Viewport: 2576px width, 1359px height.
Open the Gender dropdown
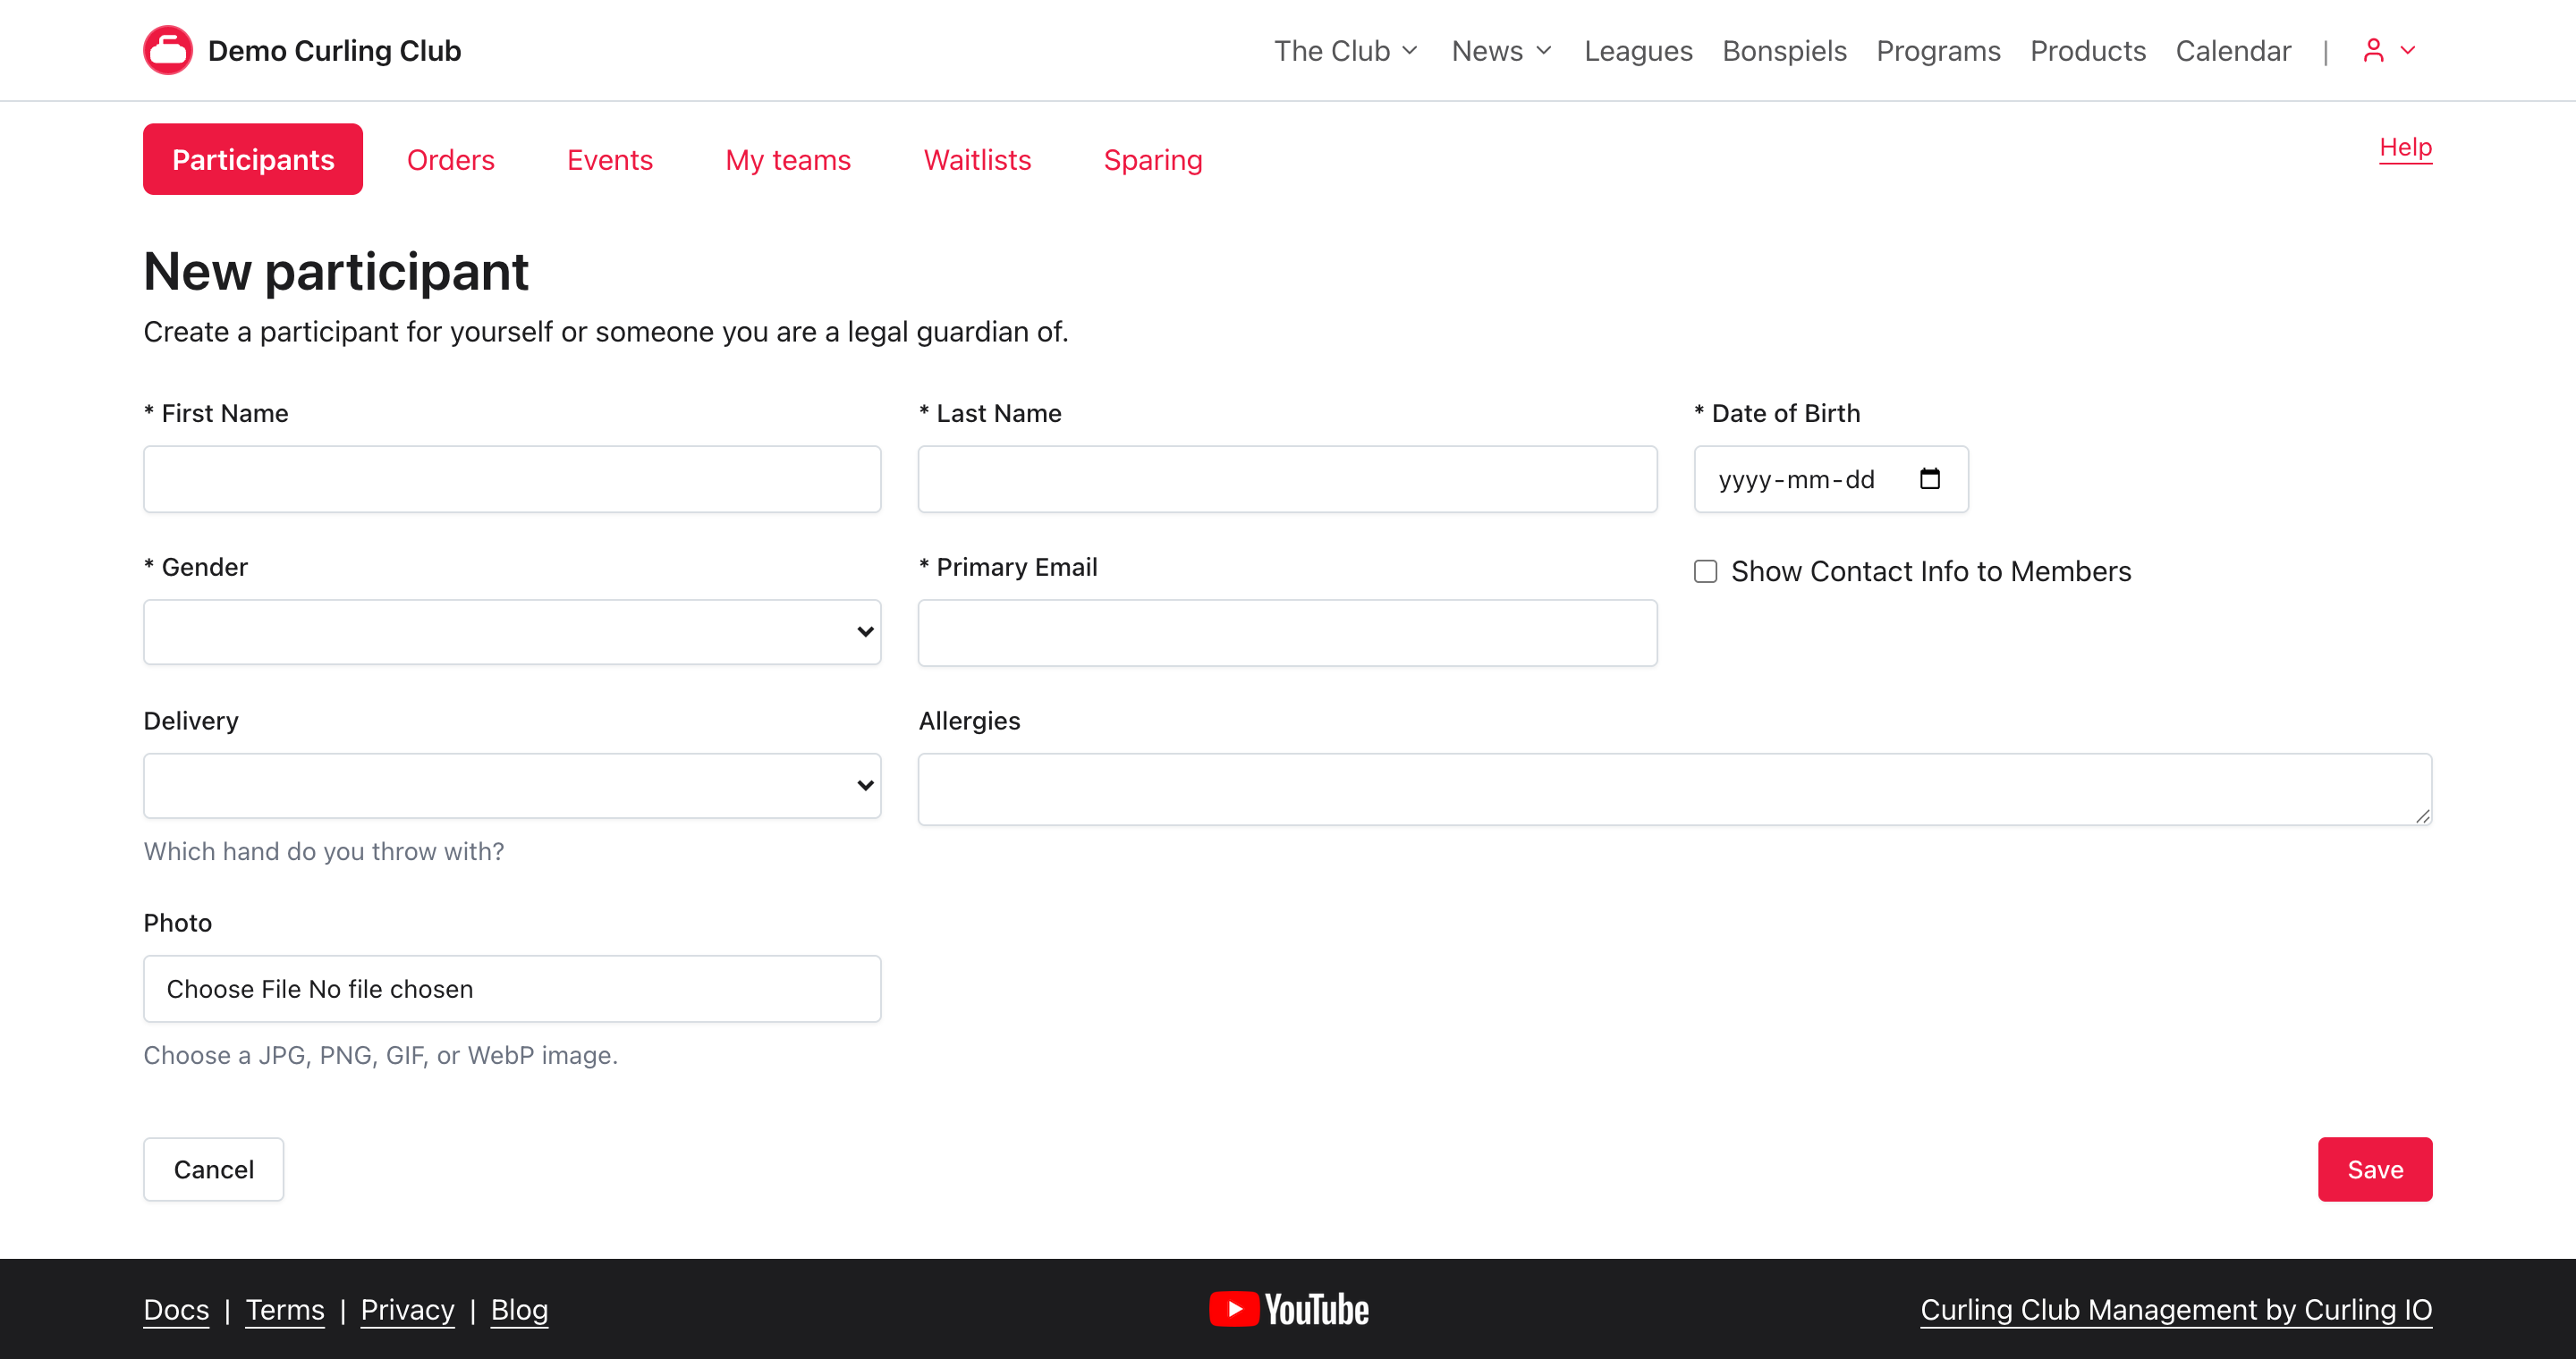(x=512, y=631)
